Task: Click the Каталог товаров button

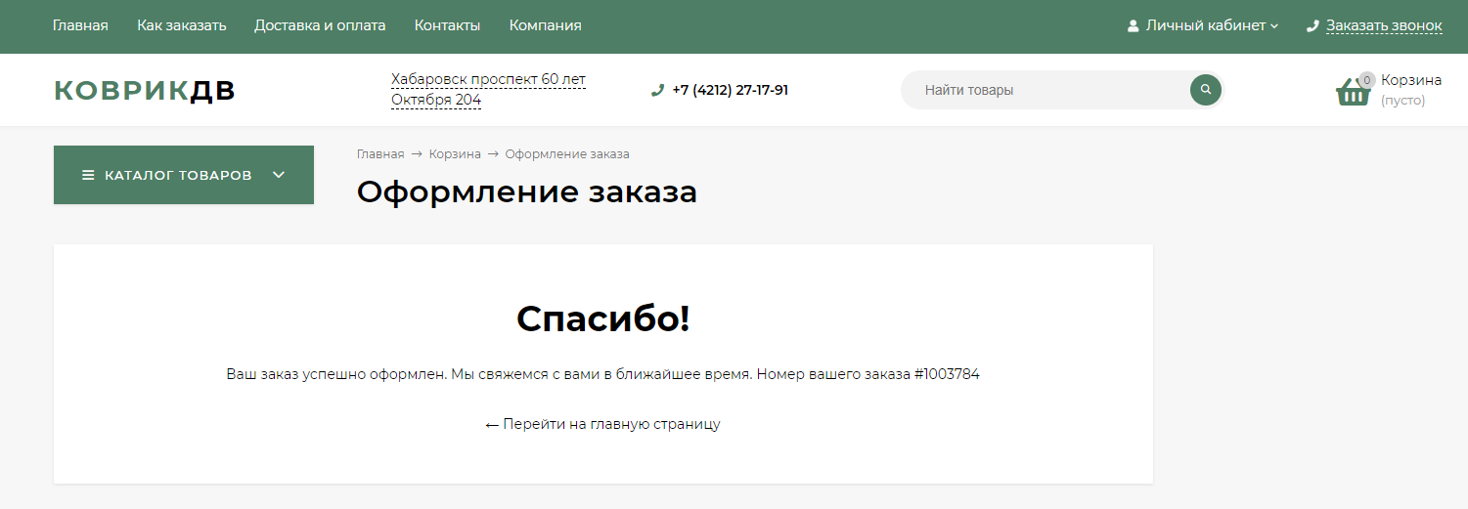Action: 184,175
